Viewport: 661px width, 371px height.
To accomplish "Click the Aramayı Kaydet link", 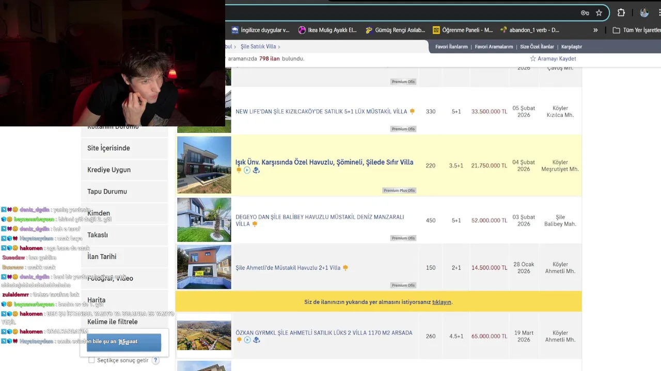I will [x=557, y=59].
